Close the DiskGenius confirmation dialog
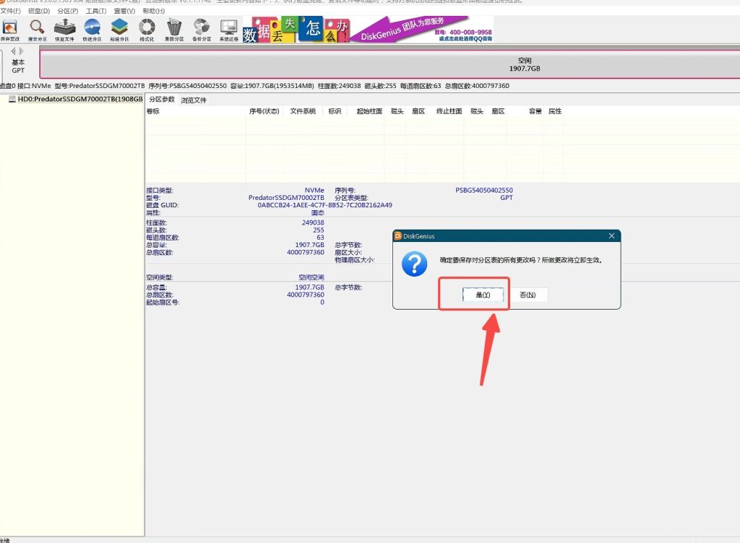This screenshot has width=740, height=543. click(x=611, y=236)
